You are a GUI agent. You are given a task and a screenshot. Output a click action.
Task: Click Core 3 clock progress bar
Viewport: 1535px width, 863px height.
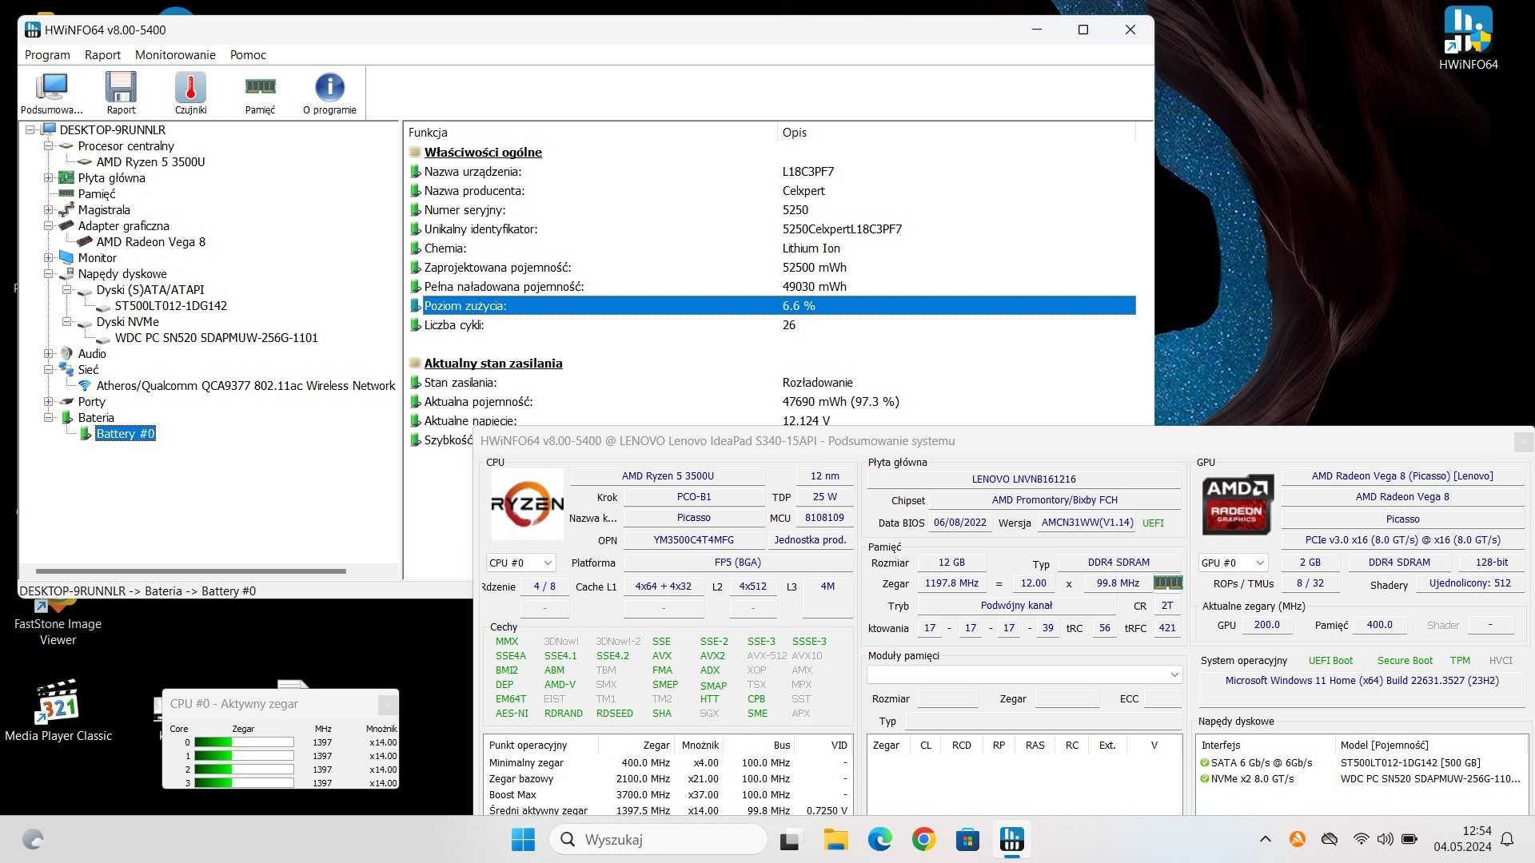pos(244,783)
